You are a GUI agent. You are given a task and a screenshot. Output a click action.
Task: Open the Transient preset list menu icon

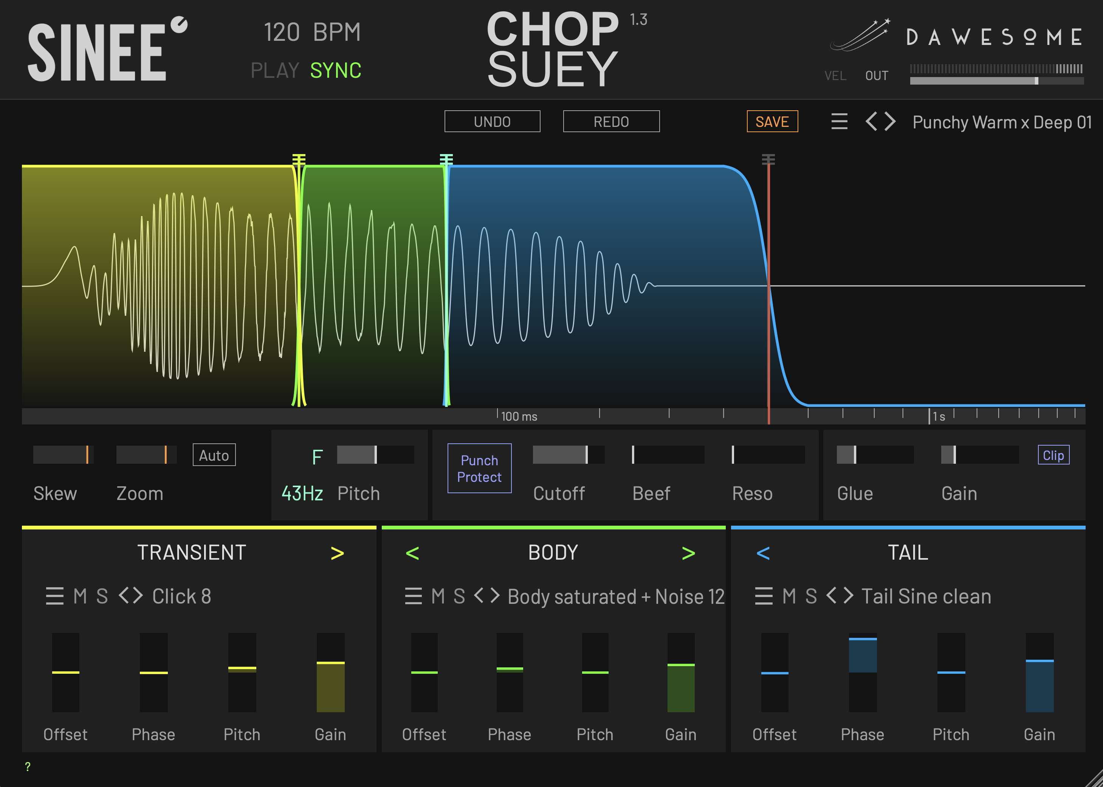point(55,596)
